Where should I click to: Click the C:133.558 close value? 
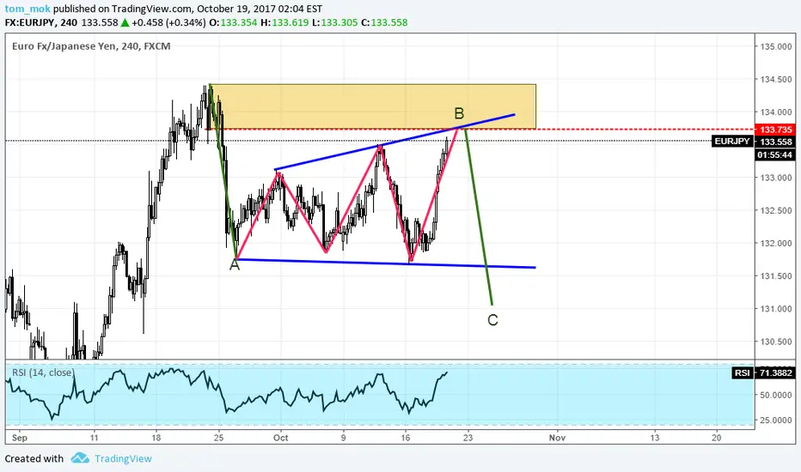[384, 22]
